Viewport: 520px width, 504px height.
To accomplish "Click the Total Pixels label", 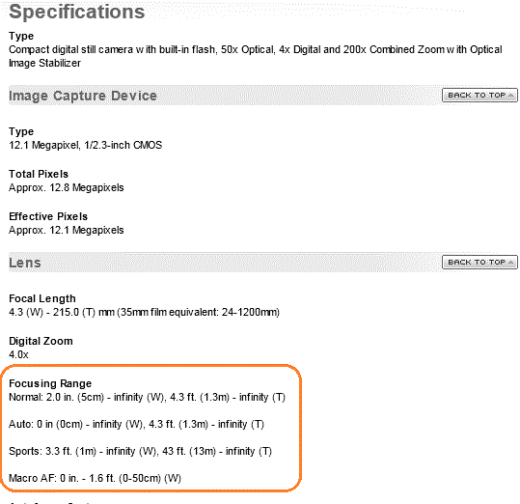I will (39, 174).
